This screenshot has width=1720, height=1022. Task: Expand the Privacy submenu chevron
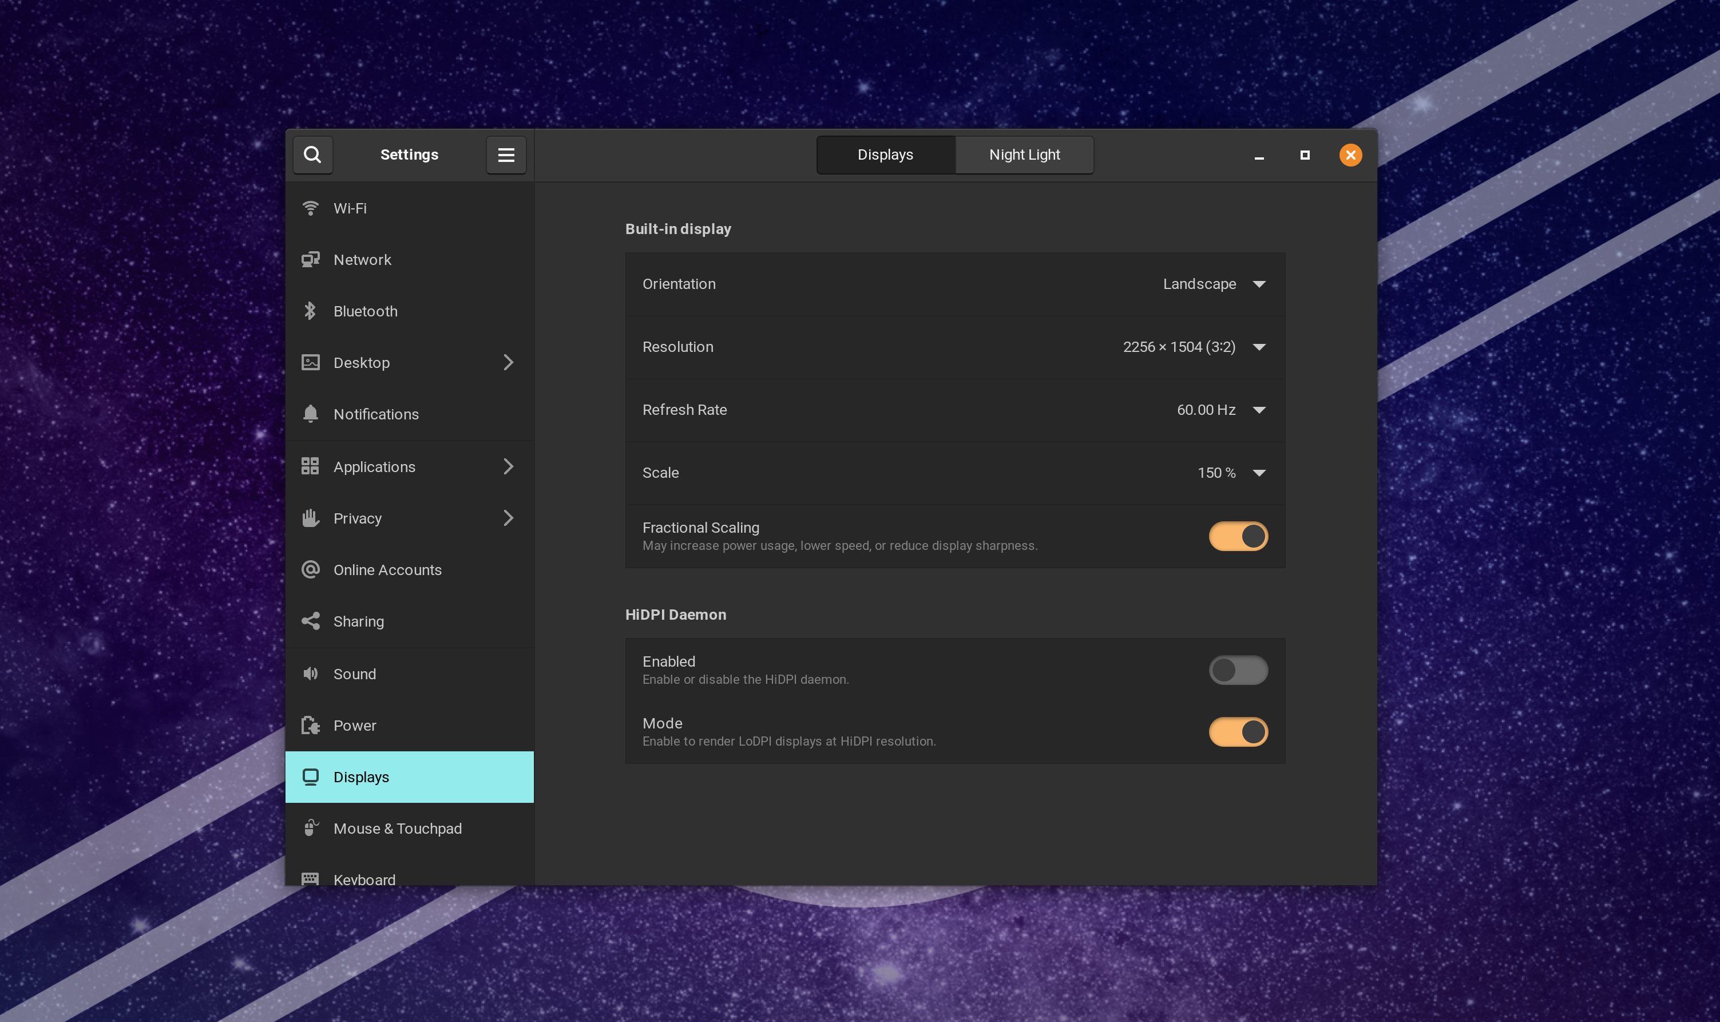pyautogui.click(x=508, y=518)
